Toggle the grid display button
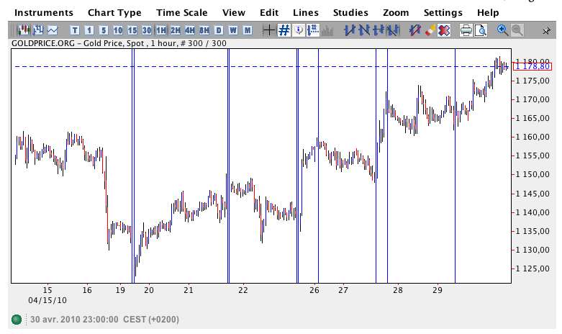Image resolution: width=562 pixels, height=334 pixels. [x=284, y=30]
